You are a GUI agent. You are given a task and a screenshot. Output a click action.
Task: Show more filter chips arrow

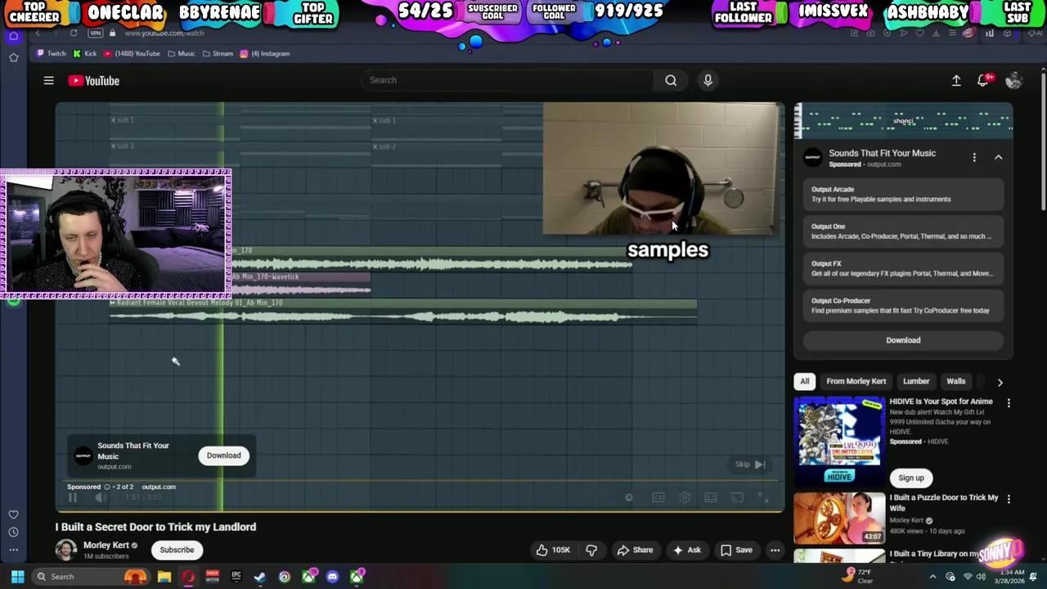coord(1000,381)
